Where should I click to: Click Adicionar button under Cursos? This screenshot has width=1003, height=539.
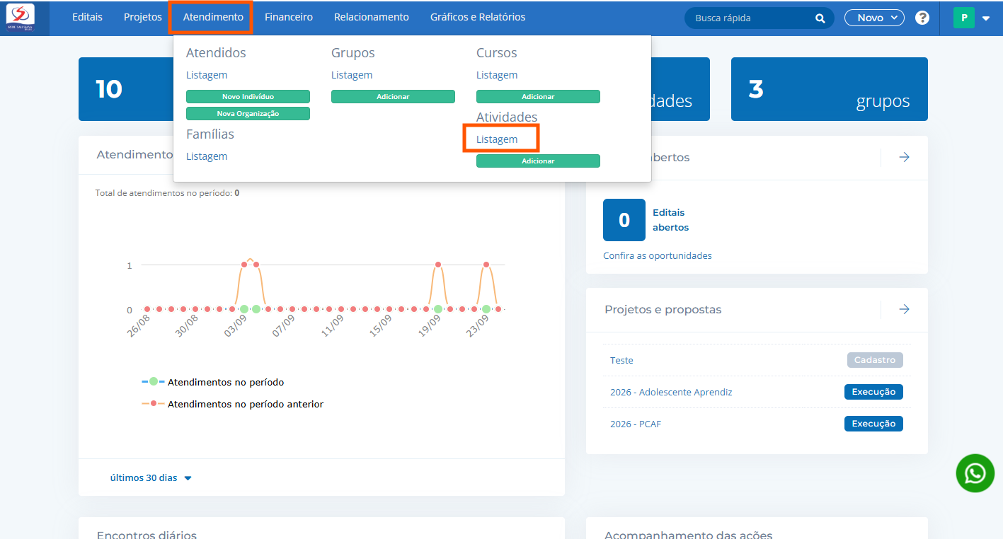coord(538,96)
